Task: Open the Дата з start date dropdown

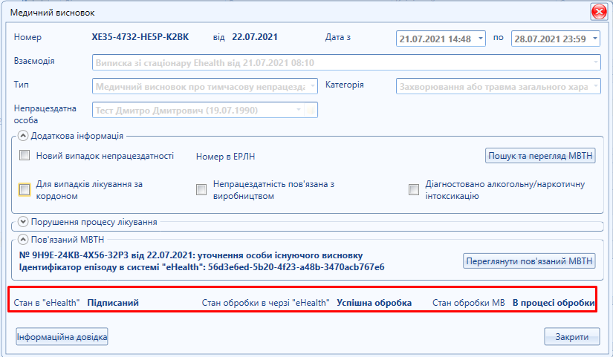Action: pos(481,39)
